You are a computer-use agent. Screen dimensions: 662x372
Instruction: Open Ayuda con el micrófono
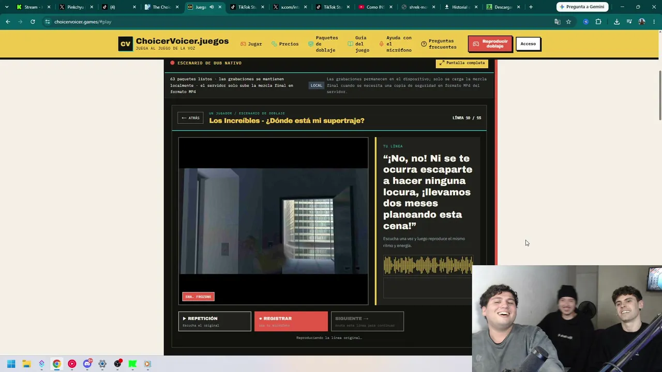click(396, 44)
